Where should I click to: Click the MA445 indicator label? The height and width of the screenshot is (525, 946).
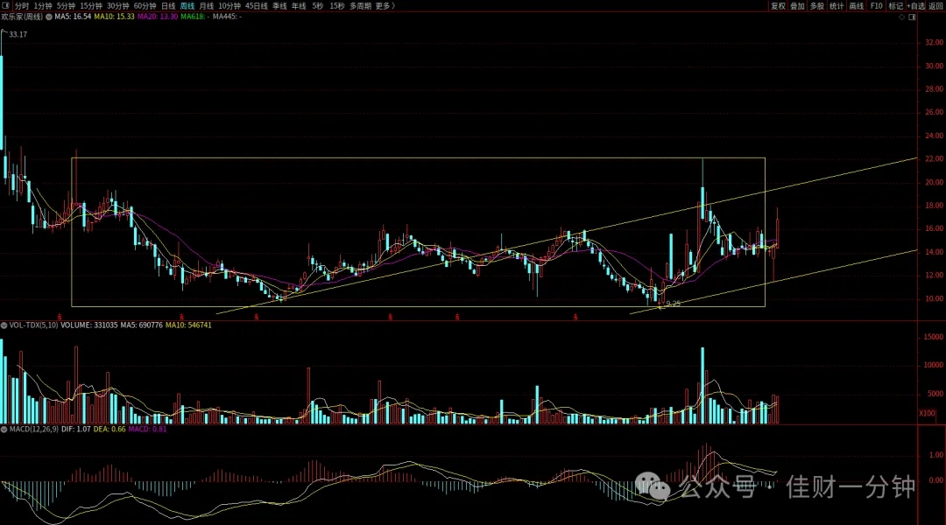(228, 17)
